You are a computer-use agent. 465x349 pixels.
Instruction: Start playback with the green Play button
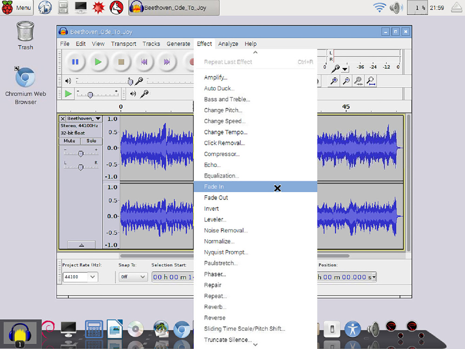[x=98, y=62]
